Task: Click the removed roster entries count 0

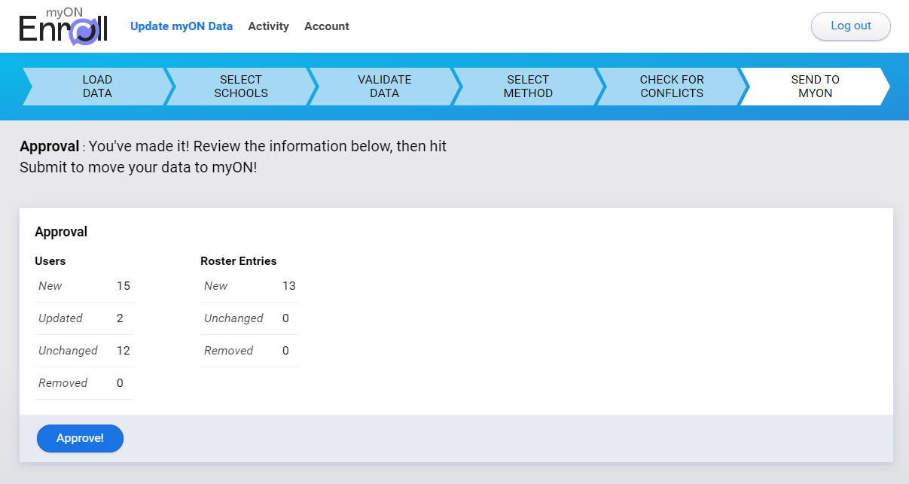Action: (285, 351)
